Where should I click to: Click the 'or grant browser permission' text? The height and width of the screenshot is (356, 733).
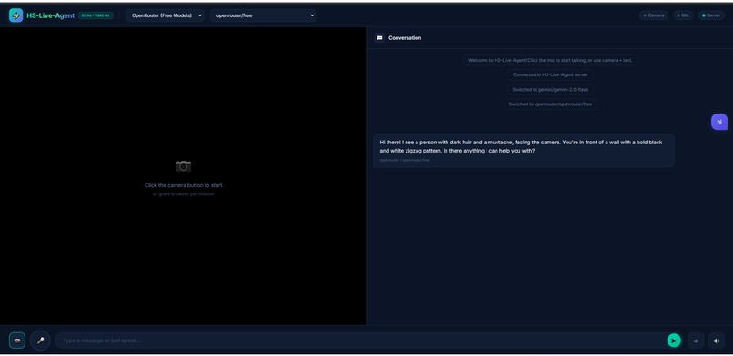(x=184, y=194)
